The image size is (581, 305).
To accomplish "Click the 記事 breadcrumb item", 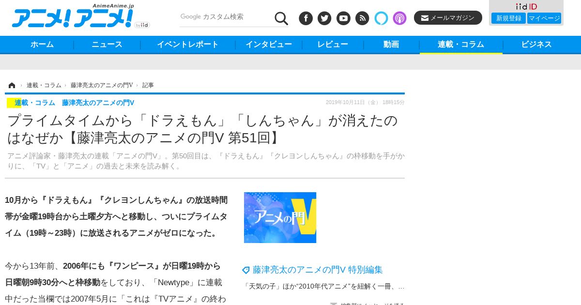I will [148, 85].
